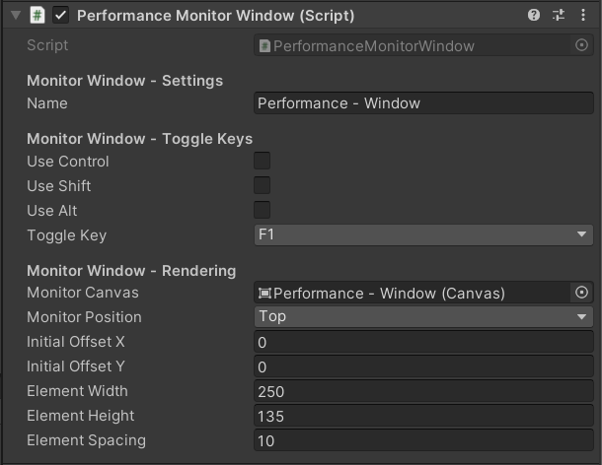This screenshot has width=602, height=465.
Task: Click the Initial Offset Y field
Action: [423, 366]
